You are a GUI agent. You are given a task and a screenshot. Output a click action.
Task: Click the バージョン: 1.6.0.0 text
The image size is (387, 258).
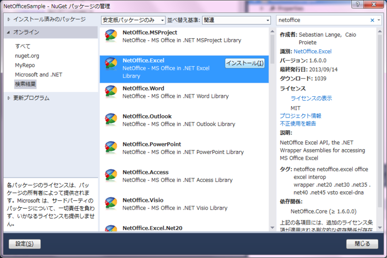click(303, 61)
